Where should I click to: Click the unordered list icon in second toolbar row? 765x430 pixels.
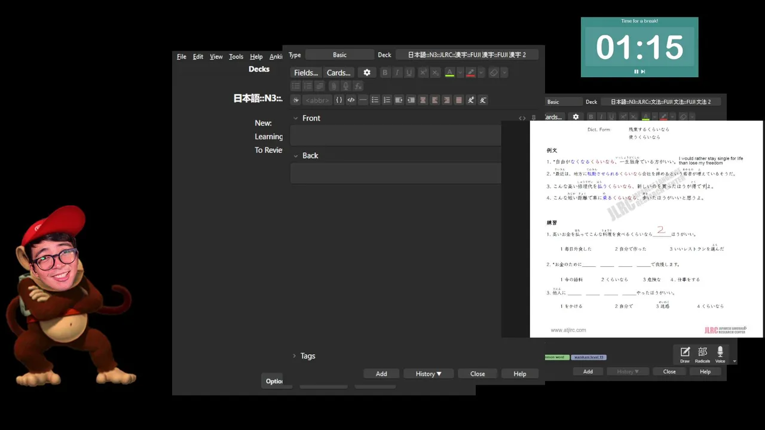click(x=296, y=86)
